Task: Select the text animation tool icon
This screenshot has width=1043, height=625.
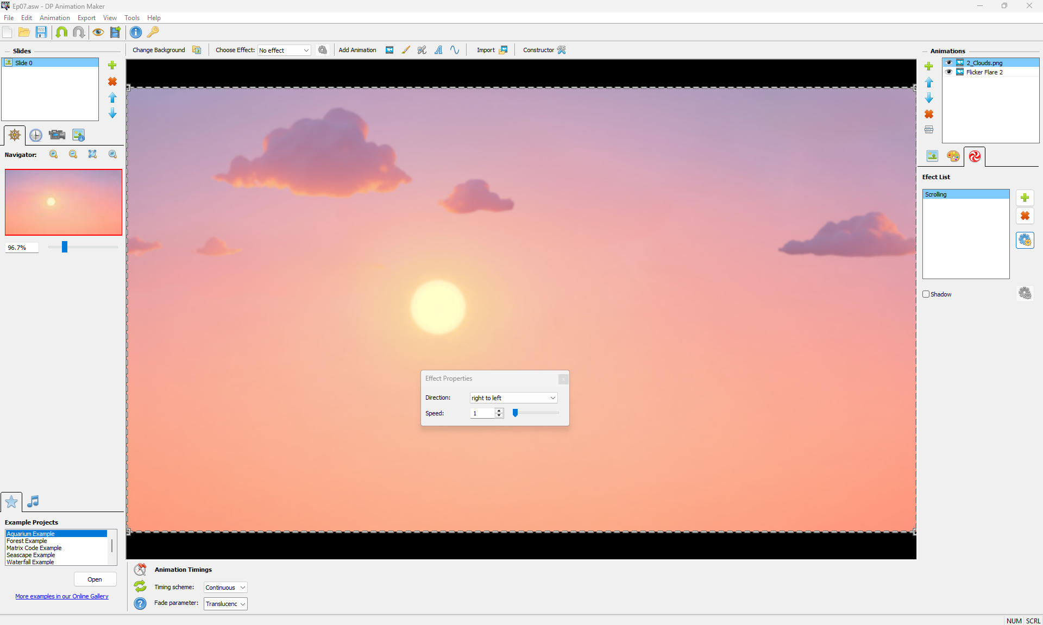Action: [x=438, y=50]
